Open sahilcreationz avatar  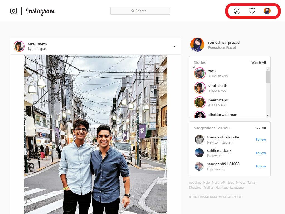point(199,153)
